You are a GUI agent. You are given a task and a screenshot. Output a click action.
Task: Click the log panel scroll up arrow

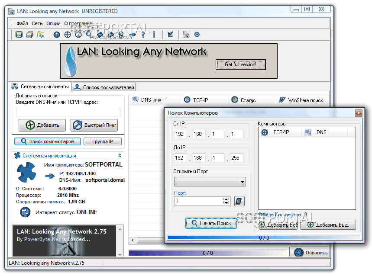pyautogui.click(x=120, y=229)
